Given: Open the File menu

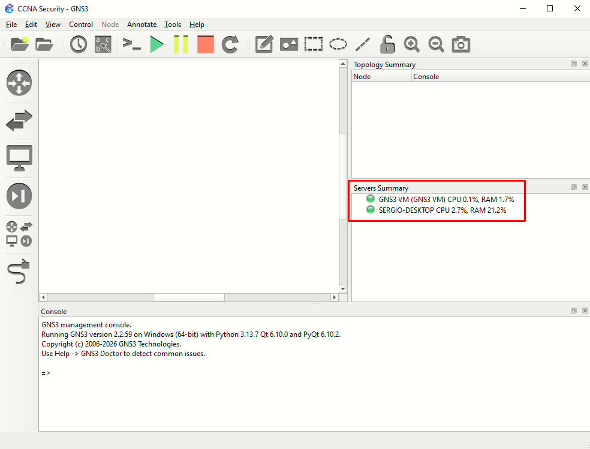Looking at the screenshot, I should (11, 25).
